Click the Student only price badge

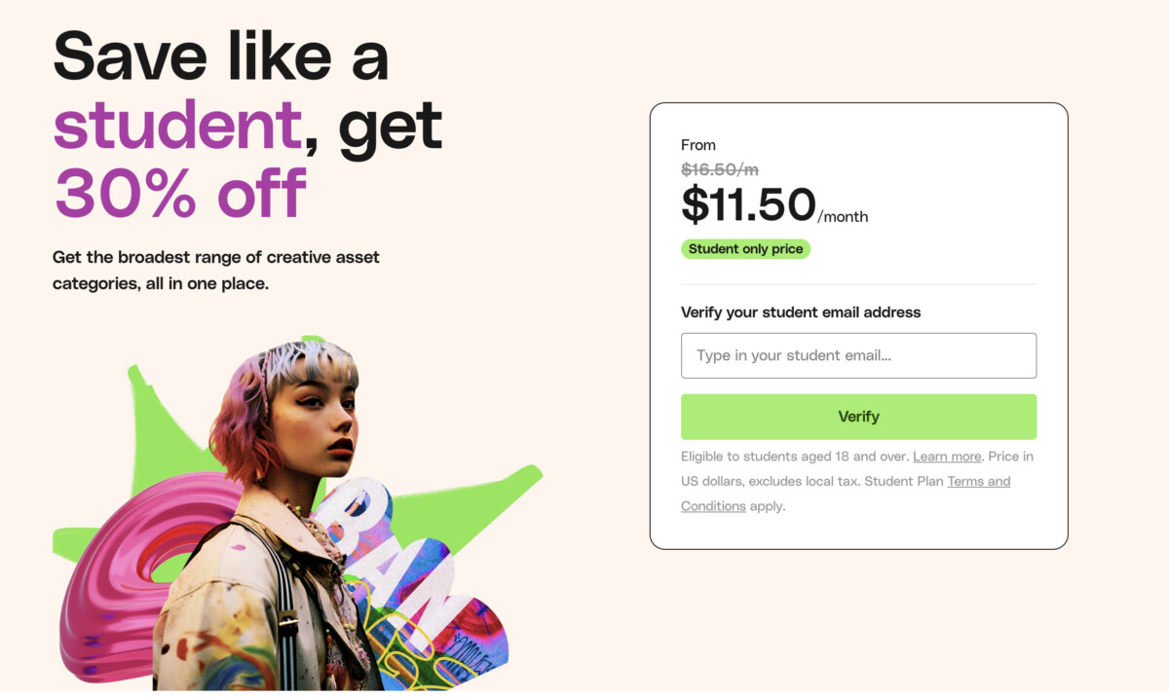coord(745,249)
